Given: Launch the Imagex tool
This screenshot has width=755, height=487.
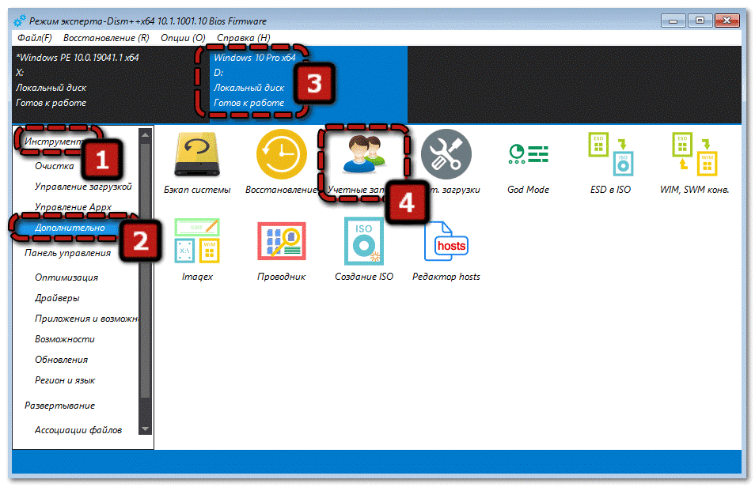Looking at the screenshot, I should 197,249.
